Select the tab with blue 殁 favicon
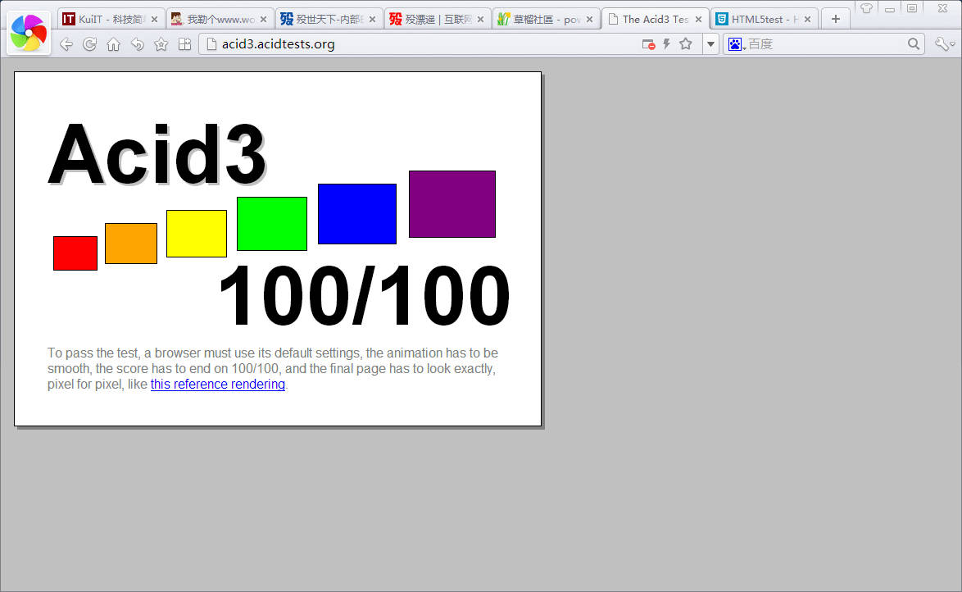 [329, 19]
